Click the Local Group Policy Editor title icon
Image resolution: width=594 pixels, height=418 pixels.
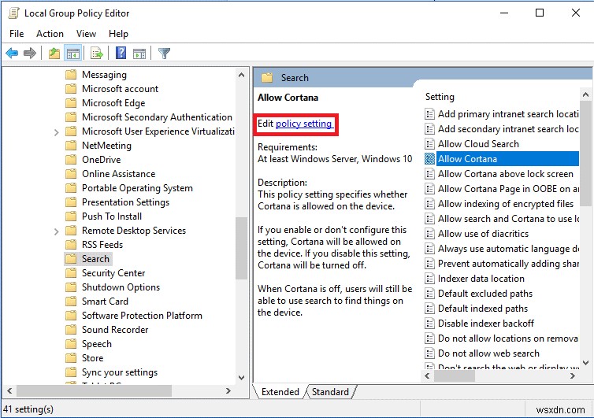coord(13,13)
